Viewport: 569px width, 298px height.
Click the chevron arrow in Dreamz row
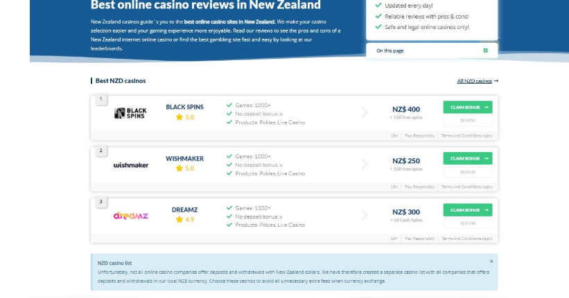click(x=365, y=215)
